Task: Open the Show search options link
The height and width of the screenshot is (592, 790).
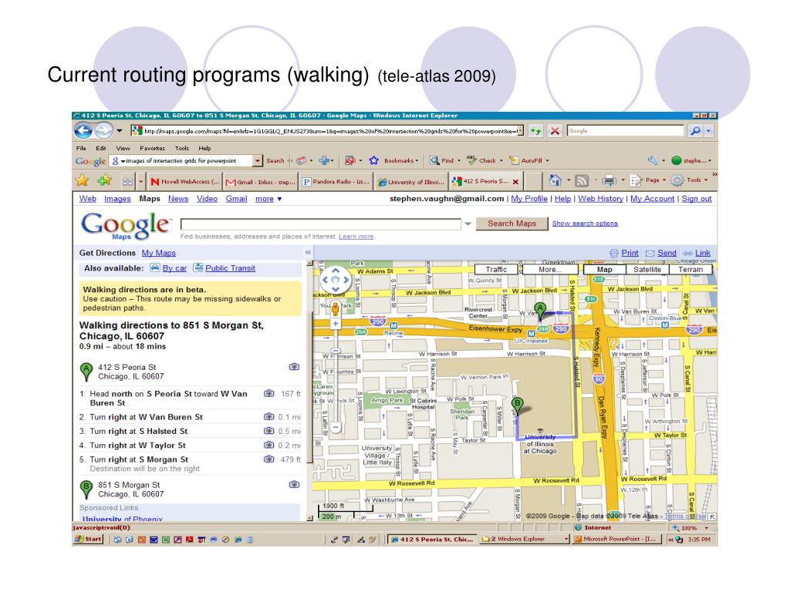Action: pyautogui.click(x=585, y=224)
